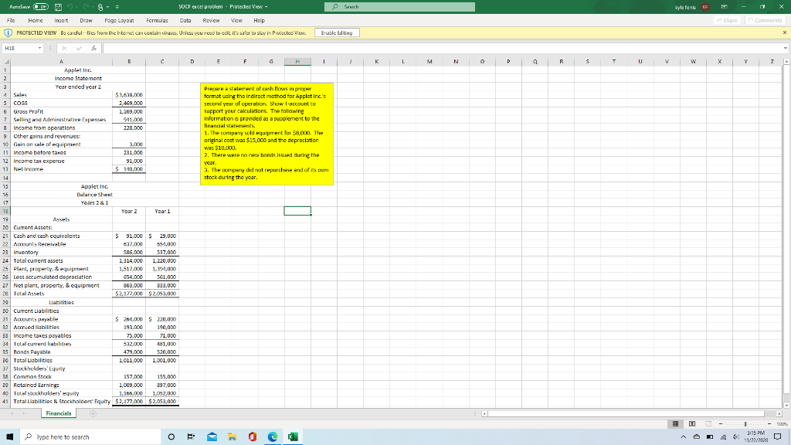Image resolution: width=791 pixels, height=445 pixels.
Task: Expand the Undo history dropdown arrow
Action: click(77, 6)
